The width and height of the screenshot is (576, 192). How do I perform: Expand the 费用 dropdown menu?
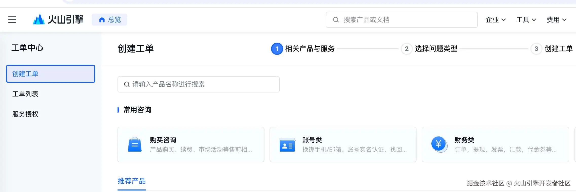pyautogui.click(x=556, y=20)
